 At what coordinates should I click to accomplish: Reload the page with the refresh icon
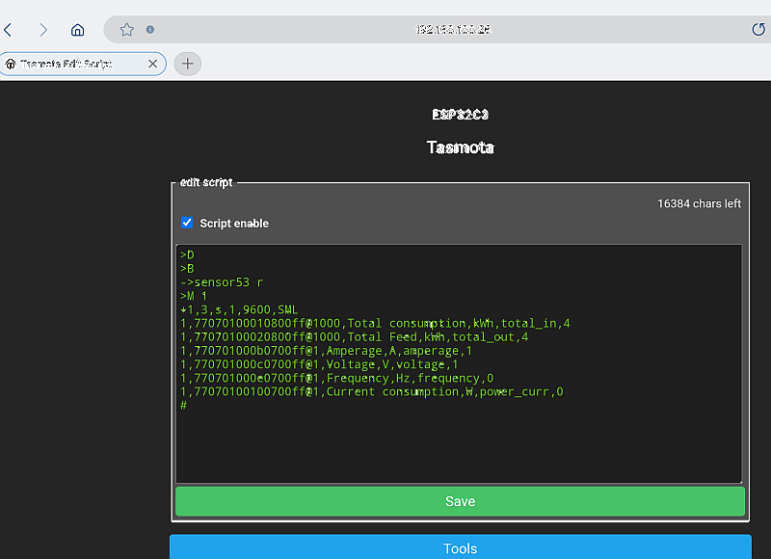tap(758, 30)
